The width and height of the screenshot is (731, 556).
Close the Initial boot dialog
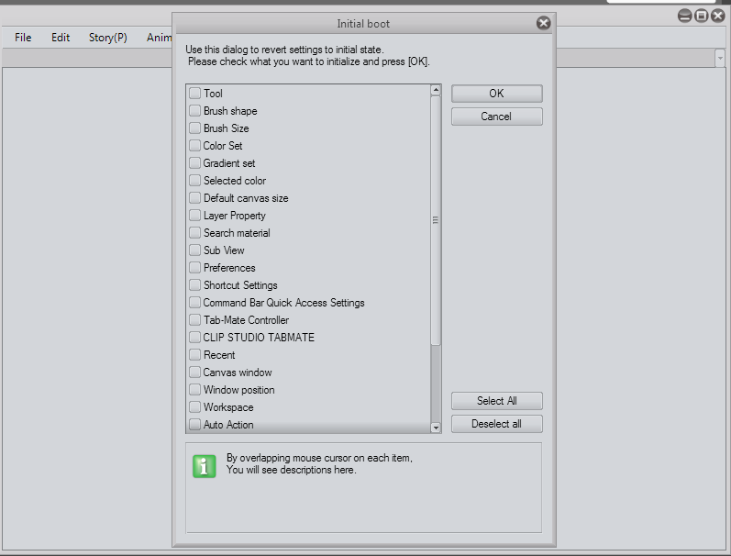click(x=543, y=23)
